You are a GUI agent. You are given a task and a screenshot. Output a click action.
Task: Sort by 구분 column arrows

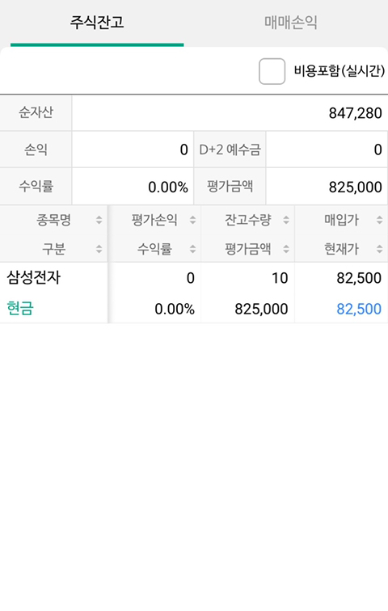coord(99,249)
